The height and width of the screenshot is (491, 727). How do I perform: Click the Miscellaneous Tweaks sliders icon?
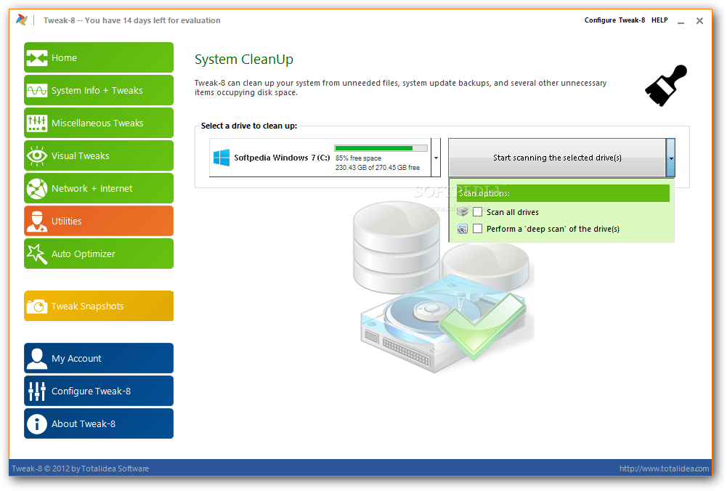36,123
